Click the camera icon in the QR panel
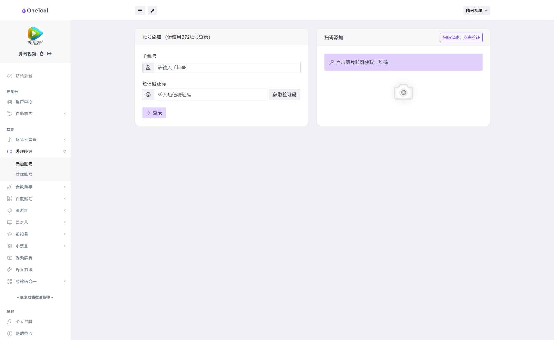 click(403, 92)
